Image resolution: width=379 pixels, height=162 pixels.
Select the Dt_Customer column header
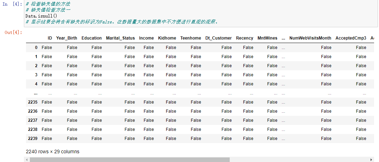[x=218, y=38]
